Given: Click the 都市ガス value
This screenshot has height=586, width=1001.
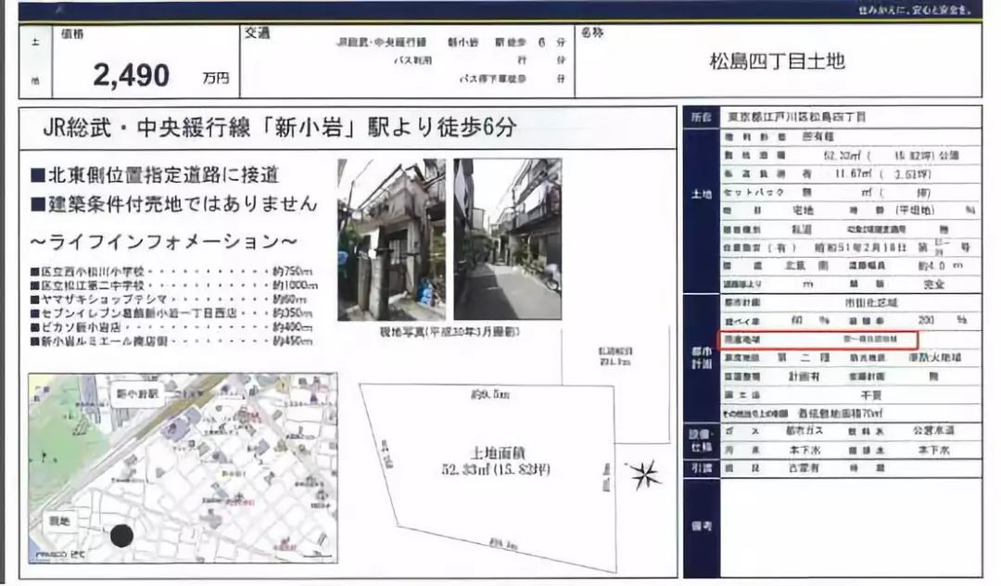Looking at the screenshot, I should 805,431.
